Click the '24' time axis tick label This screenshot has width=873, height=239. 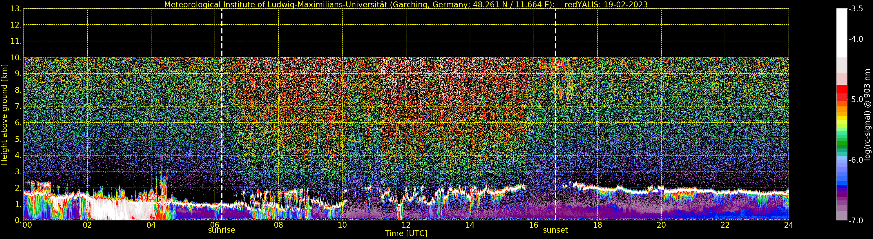tap(789, 225)
